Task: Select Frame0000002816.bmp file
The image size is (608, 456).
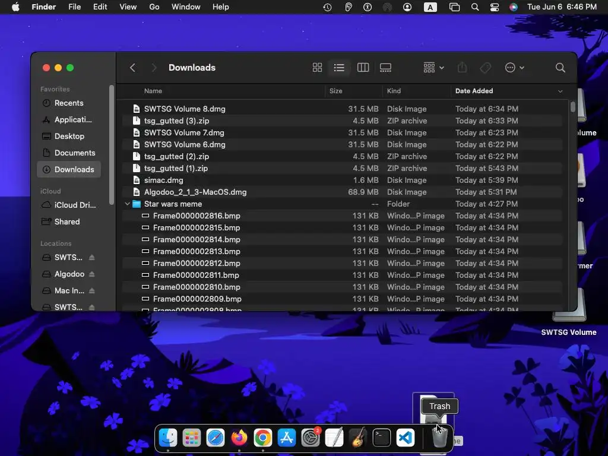Action: click(x=342, y=216)
